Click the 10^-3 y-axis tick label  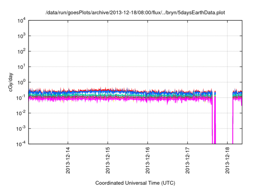coord(21,129)
